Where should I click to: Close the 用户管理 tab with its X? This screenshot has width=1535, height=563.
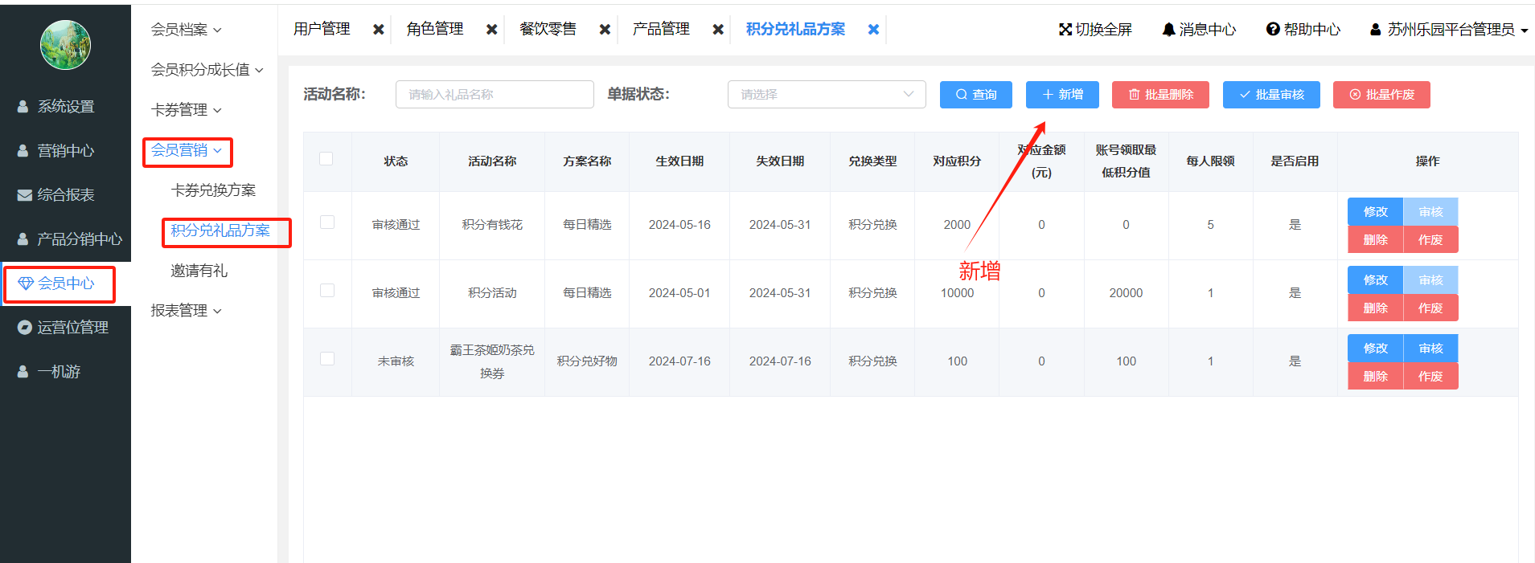click(x=378, y=30)
